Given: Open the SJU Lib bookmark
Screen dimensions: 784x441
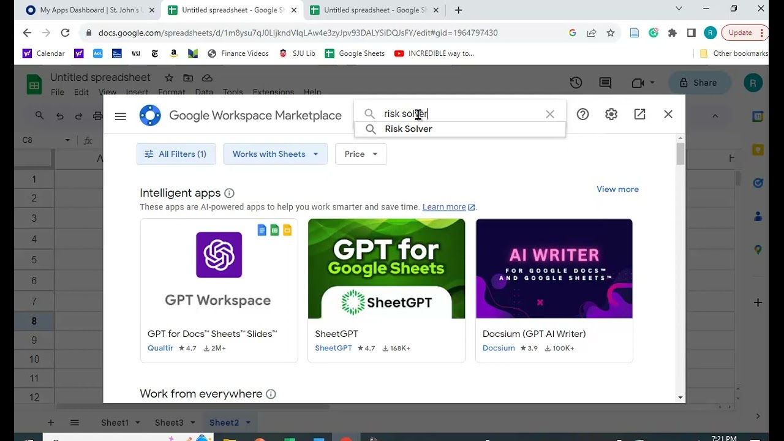Looking at the screenshot, I should point(297,53).
